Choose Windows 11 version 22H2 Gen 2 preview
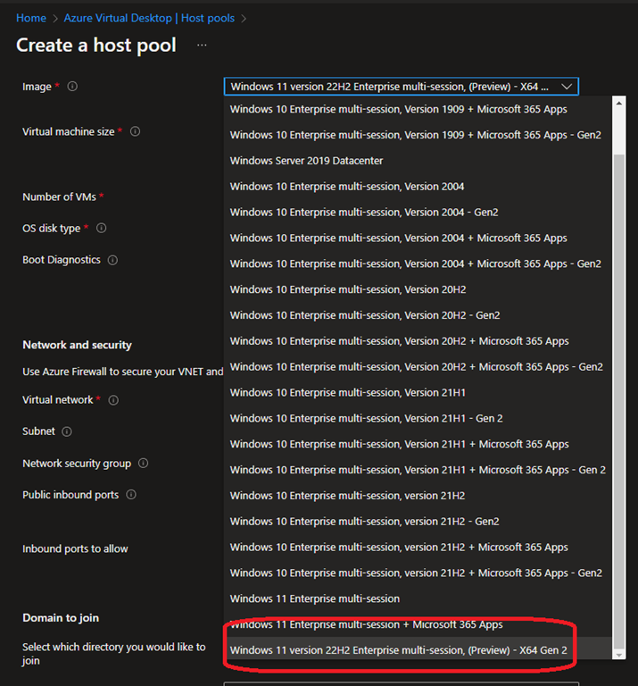The width and height of the screenshot is (638, 686). pos(398,650)
